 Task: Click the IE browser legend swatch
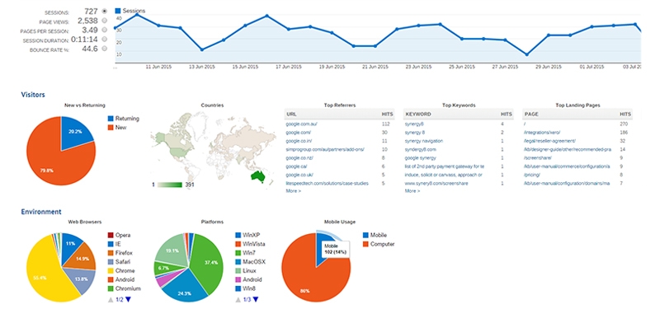point(111,244)
